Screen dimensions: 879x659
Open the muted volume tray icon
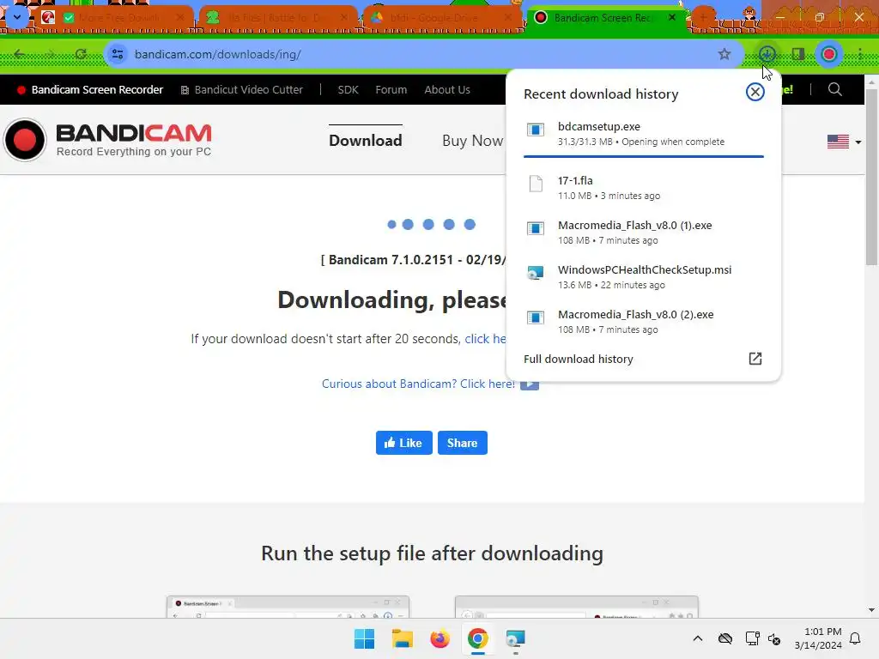[775, 638]
